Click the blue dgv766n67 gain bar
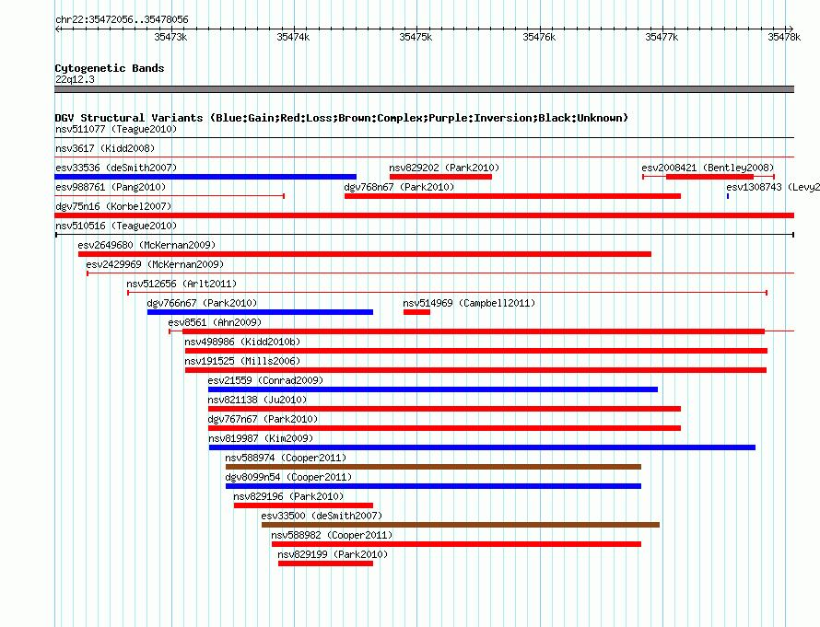The height and width of the screenshot is (627, 820). pos(260,312)
